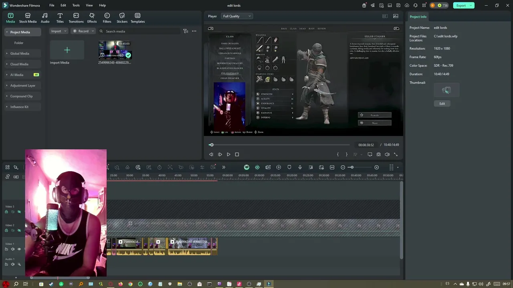
Task: Expand the Cloud Media section
Action: [x=7, y=64]
